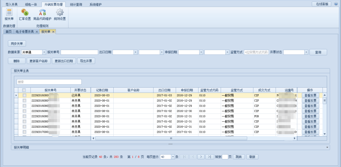Click 更新客户名称 button
This screenshot has height=167, width=341.
tap(39, 61)
